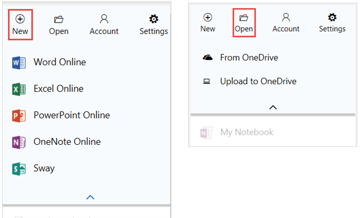Click New in the left panel
The width and height of the screenshot is (360, 218).
(x=20, y=25)
